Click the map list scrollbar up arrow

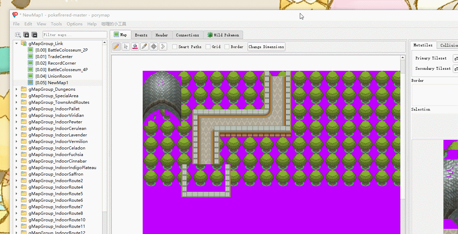(105, 43)
